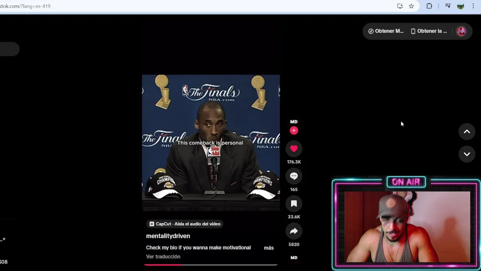Seek the video progress bar
The width and height of the screenshot is (481, 271).
point(211,265)
